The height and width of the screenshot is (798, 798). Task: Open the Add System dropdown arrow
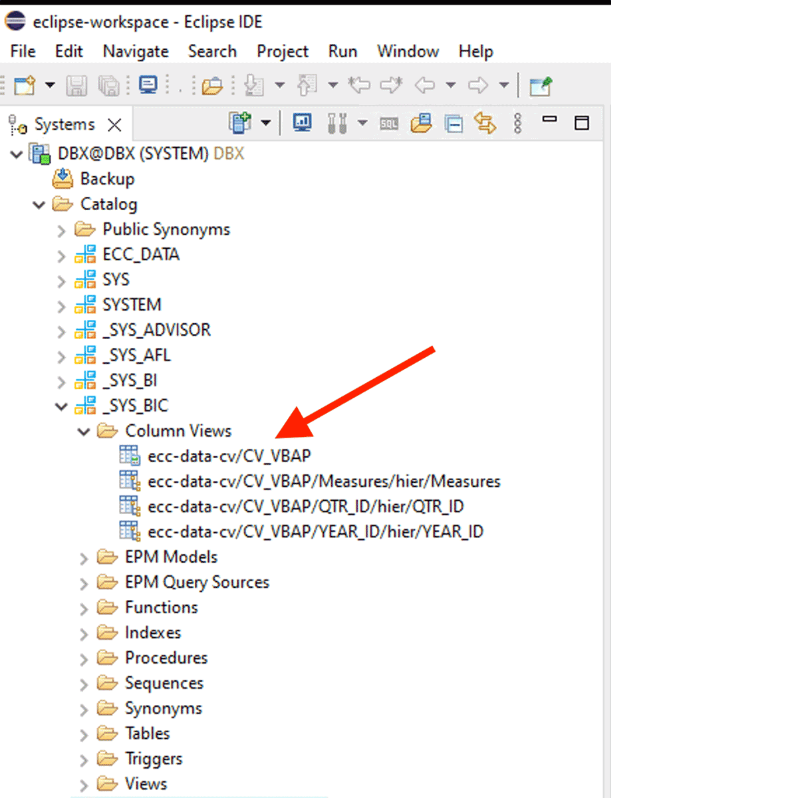point(265,123)
